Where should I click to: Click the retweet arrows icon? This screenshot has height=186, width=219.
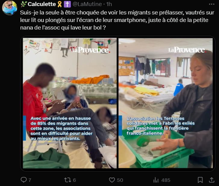click(x=67, y=180)
